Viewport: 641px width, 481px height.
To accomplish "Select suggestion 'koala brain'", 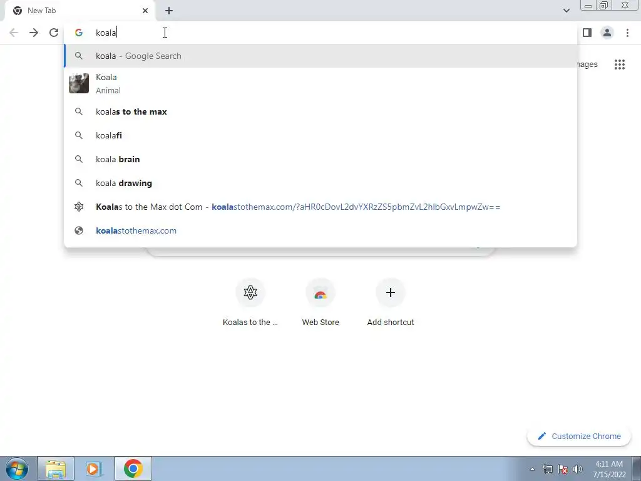I will [320, 159].
